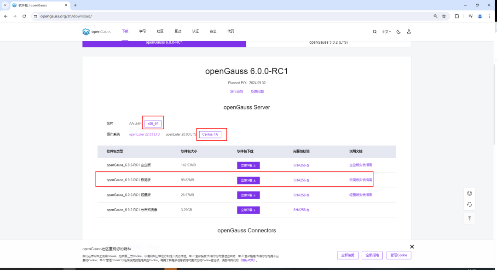
Task: Open the 社区 menu in the navbar
Action: (160, 31)
